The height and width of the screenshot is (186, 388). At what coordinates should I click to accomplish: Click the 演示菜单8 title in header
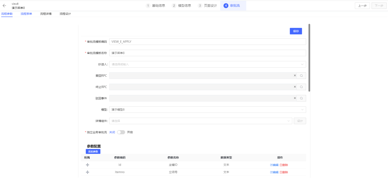click(x=18, y=8)
